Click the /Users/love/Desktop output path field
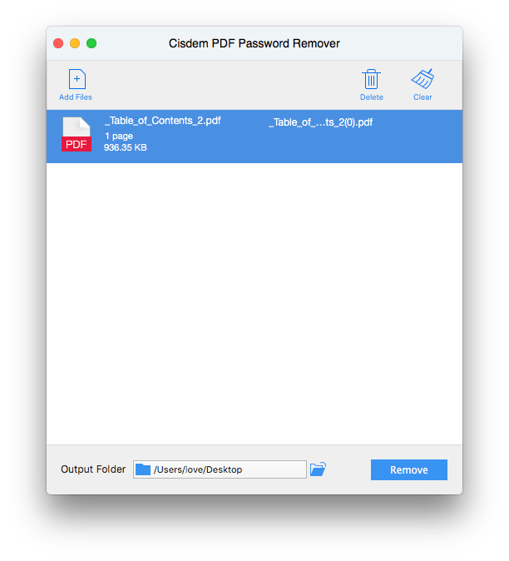Screen dimensions: 509x561 220,469
